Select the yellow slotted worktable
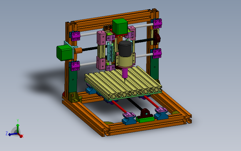The width and height of the screenshot is (241, 151). point(123,82)
